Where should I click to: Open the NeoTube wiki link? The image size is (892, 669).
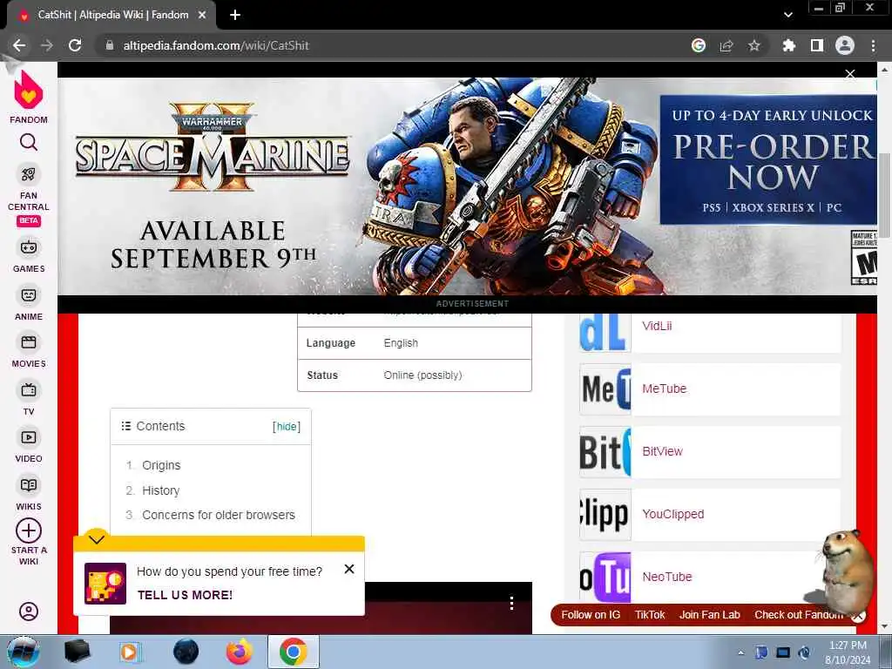pos(666,577)
